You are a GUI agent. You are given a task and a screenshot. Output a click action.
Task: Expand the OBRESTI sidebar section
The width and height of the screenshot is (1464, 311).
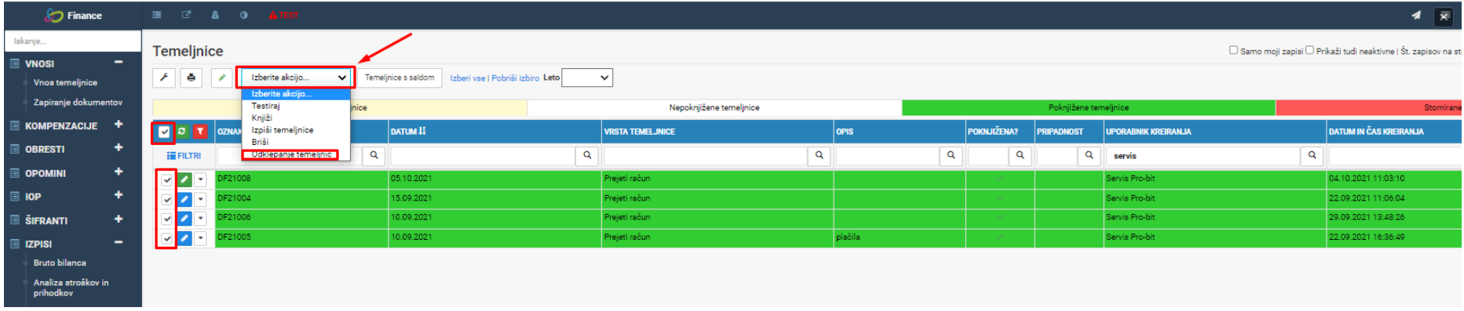coord(119,147)
